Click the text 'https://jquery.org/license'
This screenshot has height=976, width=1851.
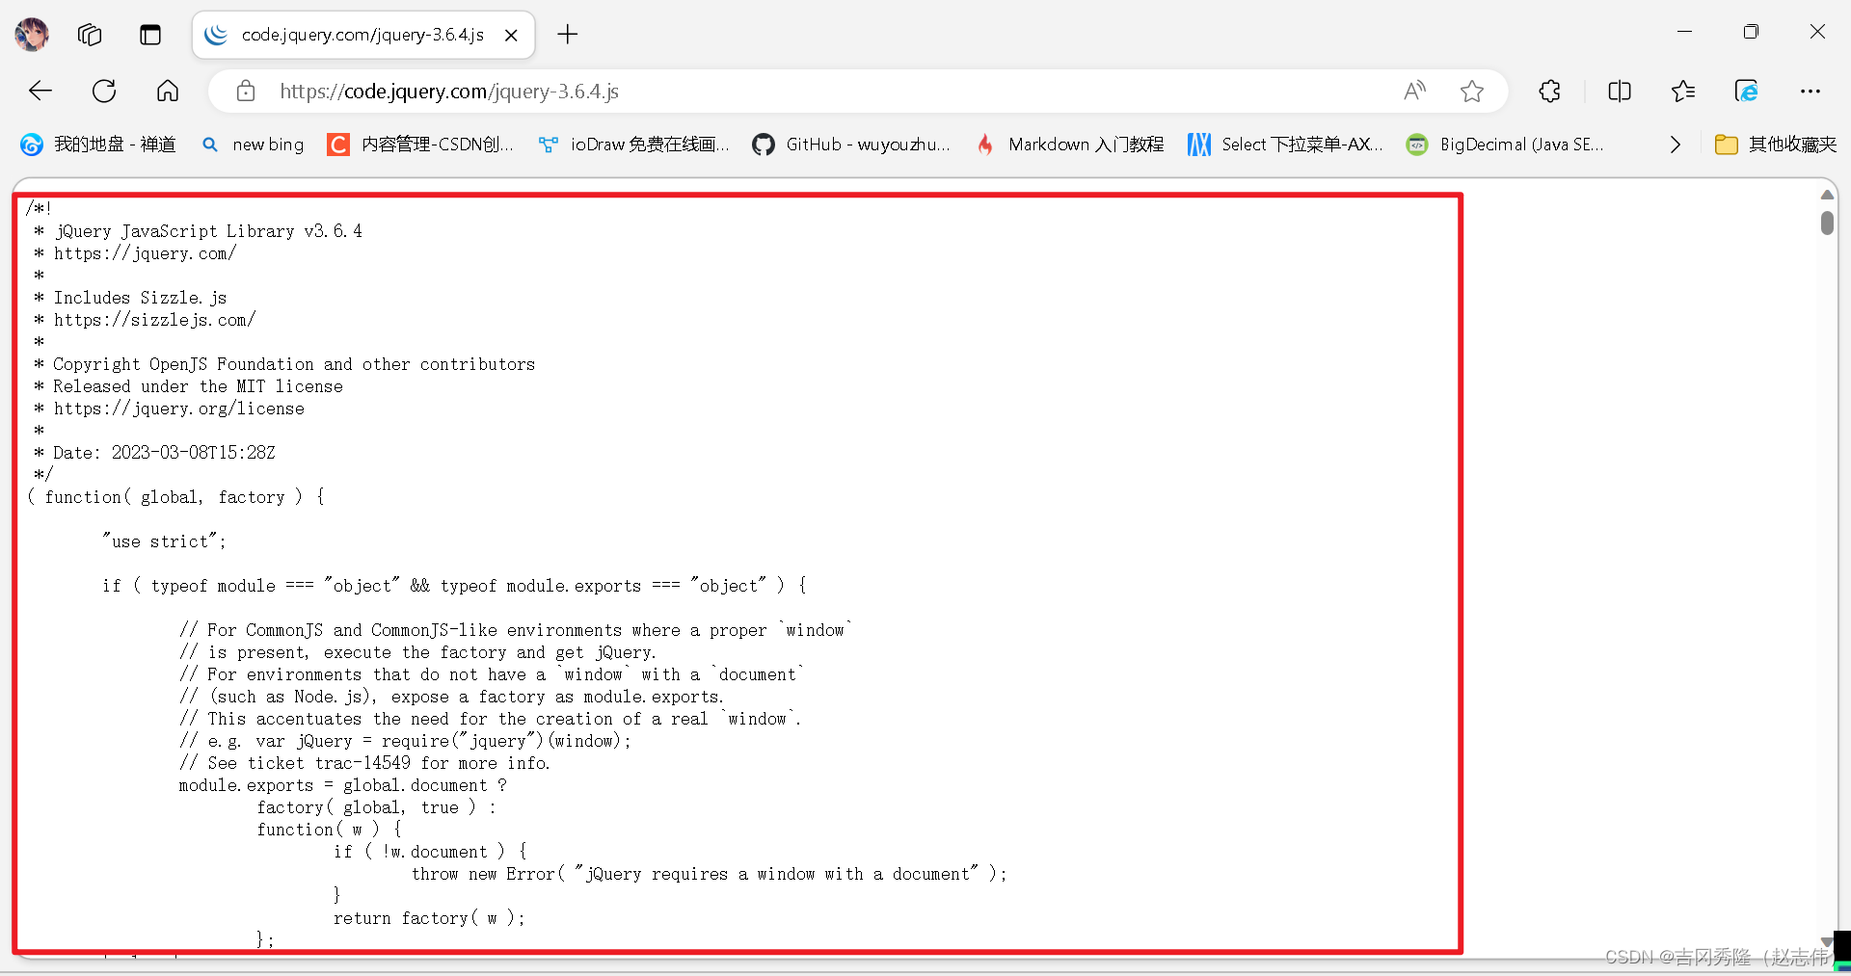pyautogui.click(x=178, y=409)
